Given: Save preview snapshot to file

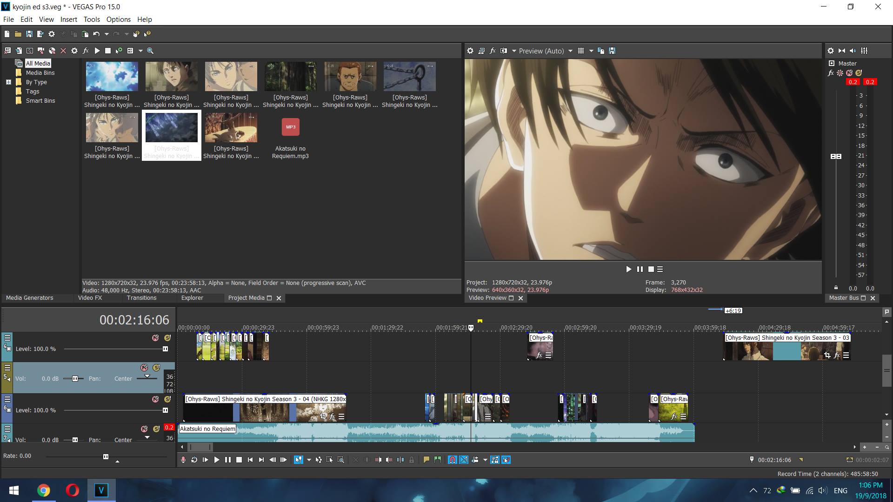Looking at the screenshot, I should 612,51.
